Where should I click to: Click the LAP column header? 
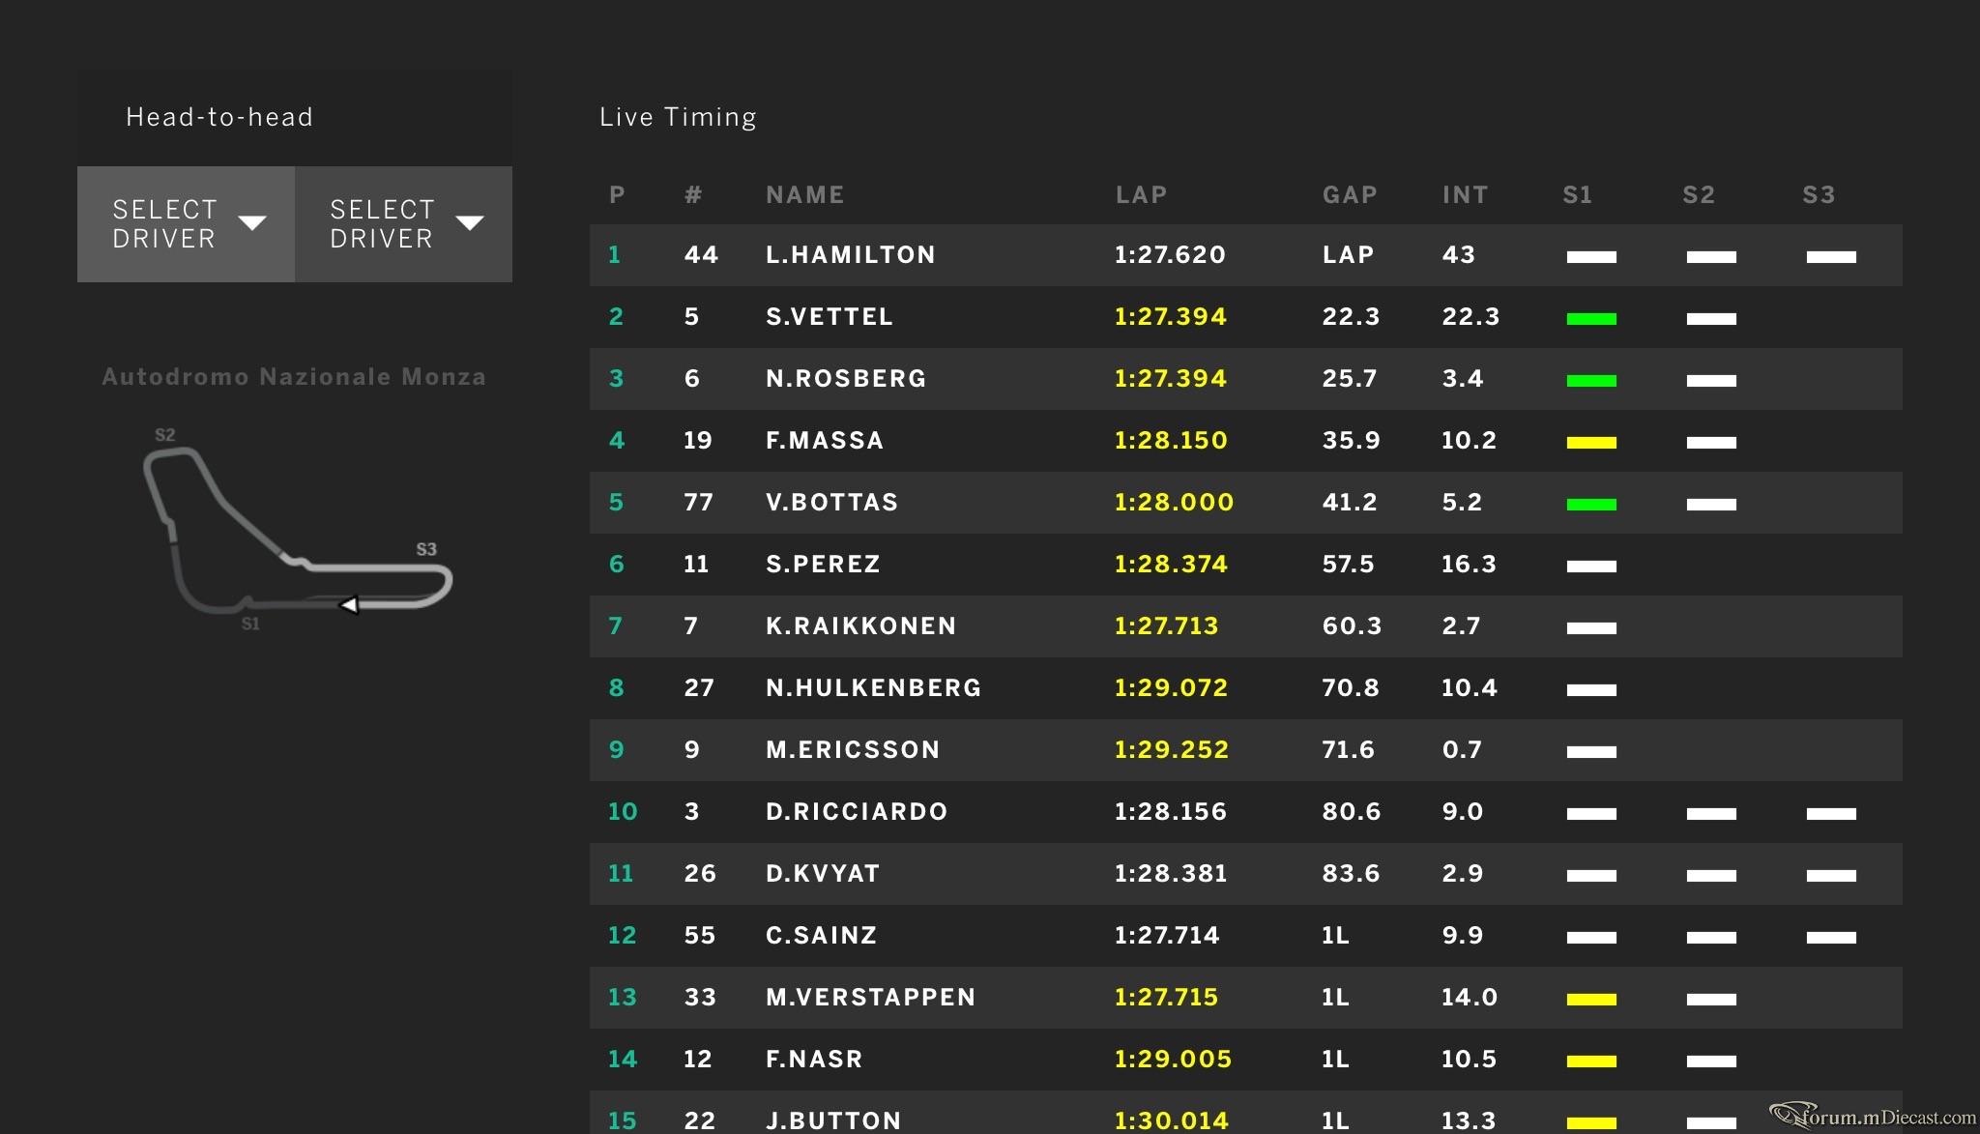pos(1142,194)
